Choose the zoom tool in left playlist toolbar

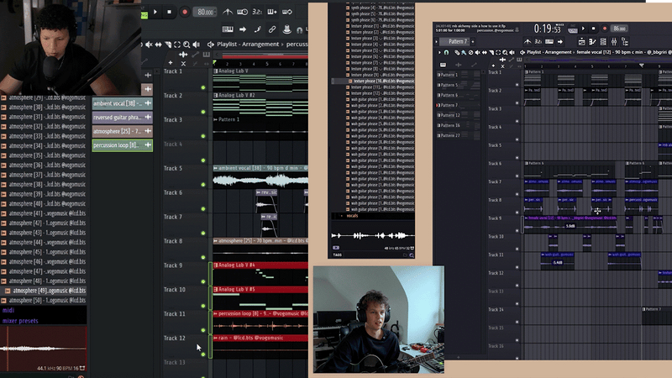click(186, 45)
